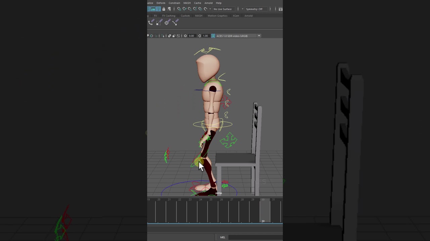Edit the gamma value 1.00 field

coord(206,36)
